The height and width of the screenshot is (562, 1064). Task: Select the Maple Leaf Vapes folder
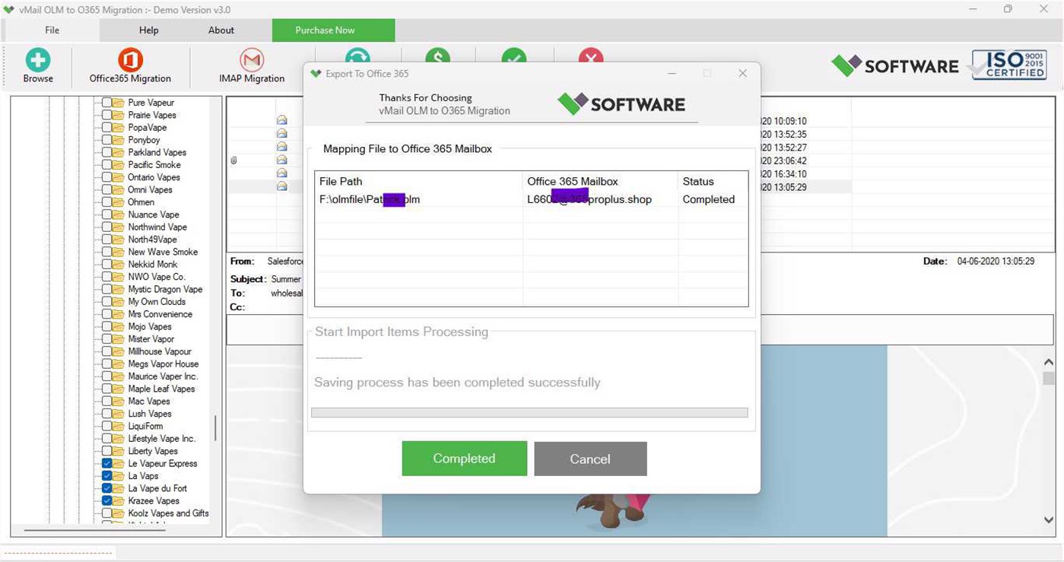(161, 389)
